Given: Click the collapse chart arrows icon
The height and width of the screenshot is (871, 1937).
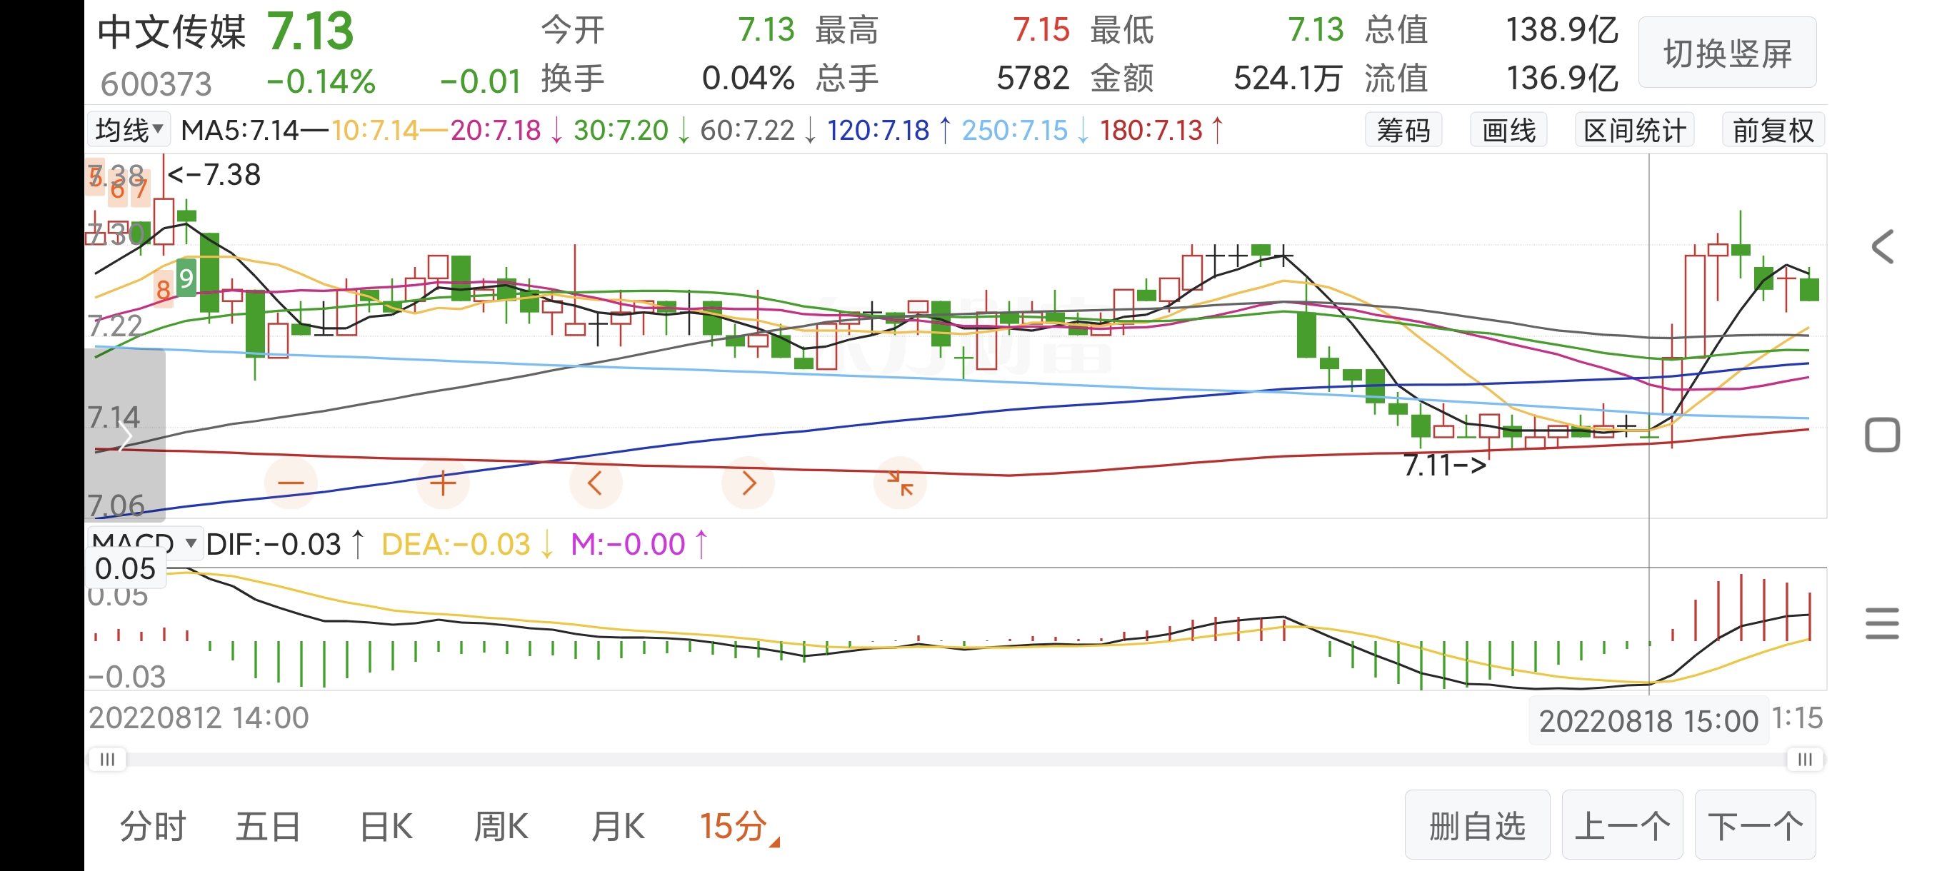Looking at the screenshot, I should point(899,483).
